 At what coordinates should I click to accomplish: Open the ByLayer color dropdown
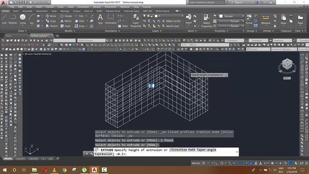click(232, 16)
